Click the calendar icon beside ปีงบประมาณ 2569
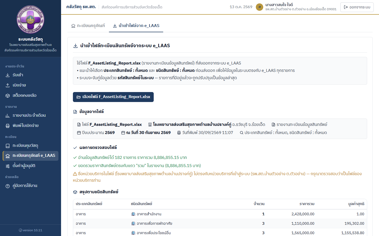The height and width of the screenshot is (236, 379). [79, 133]
